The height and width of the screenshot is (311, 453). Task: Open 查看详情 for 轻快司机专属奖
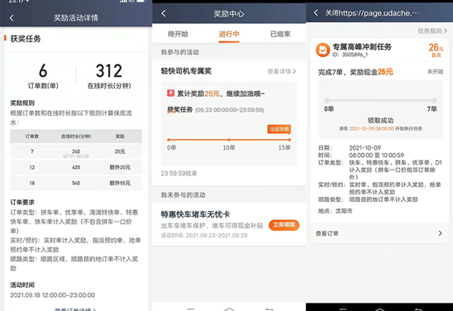pyautogui.click(x=282, y=71)
